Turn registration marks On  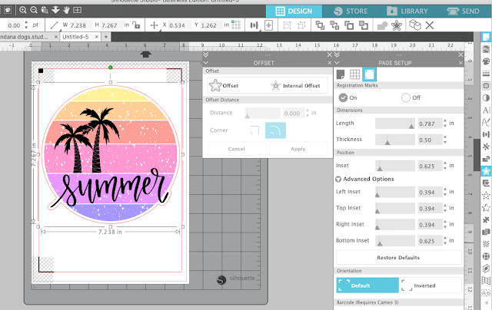point(343,97)
